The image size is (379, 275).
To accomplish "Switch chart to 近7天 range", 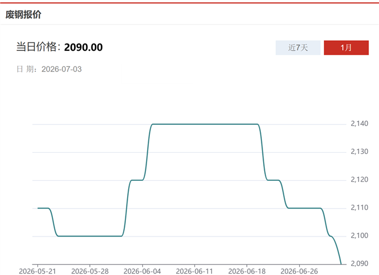I will point(298,47).
